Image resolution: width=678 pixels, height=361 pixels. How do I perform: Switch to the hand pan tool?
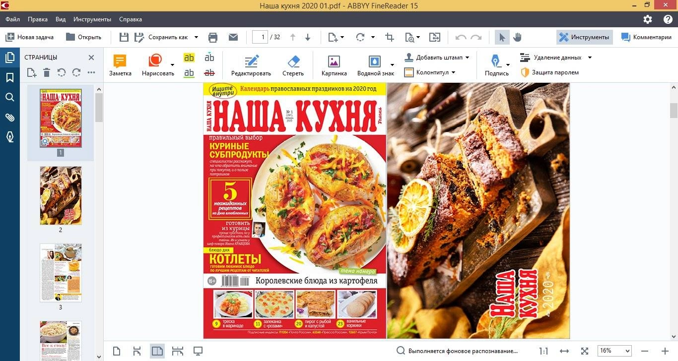(517, 37)
